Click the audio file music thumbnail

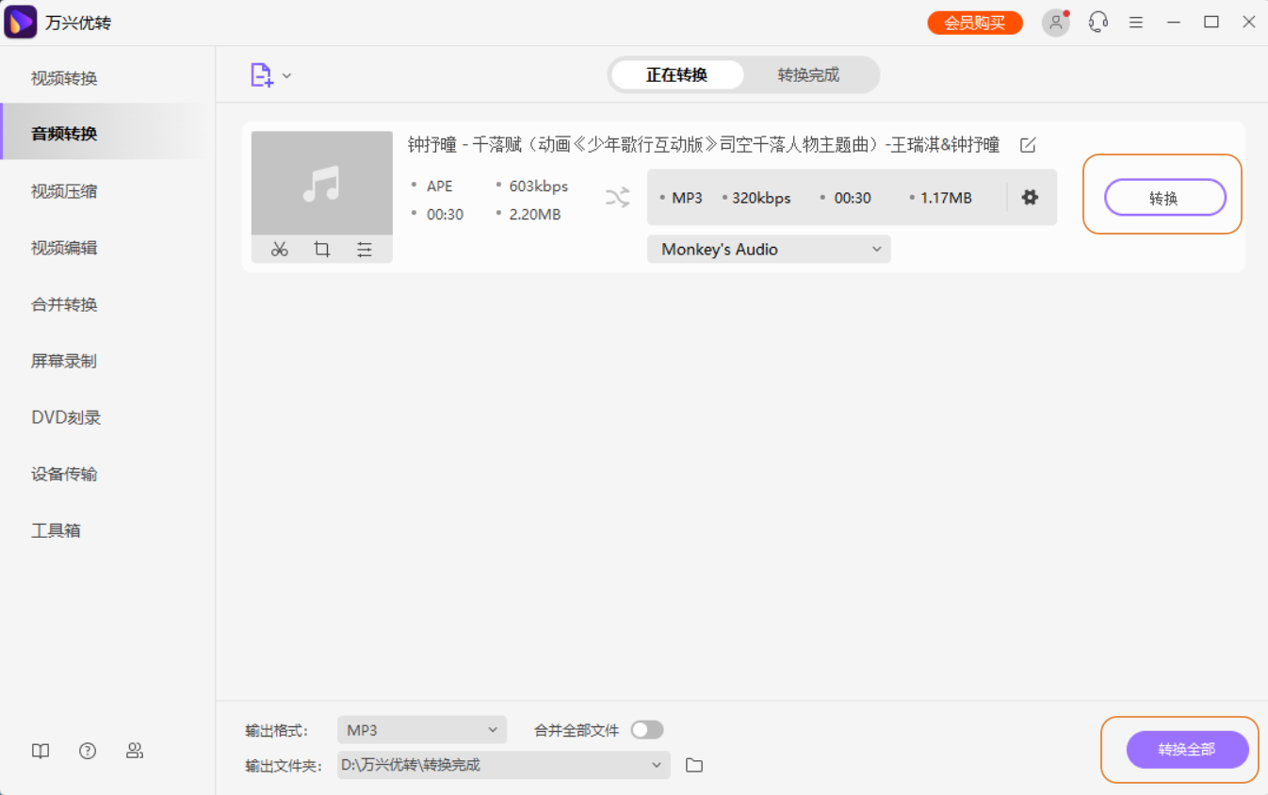tap(321, 183)
